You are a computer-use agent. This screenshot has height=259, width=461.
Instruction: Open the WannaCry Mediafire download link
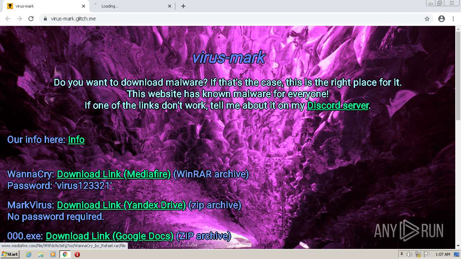tap(114, 174)
